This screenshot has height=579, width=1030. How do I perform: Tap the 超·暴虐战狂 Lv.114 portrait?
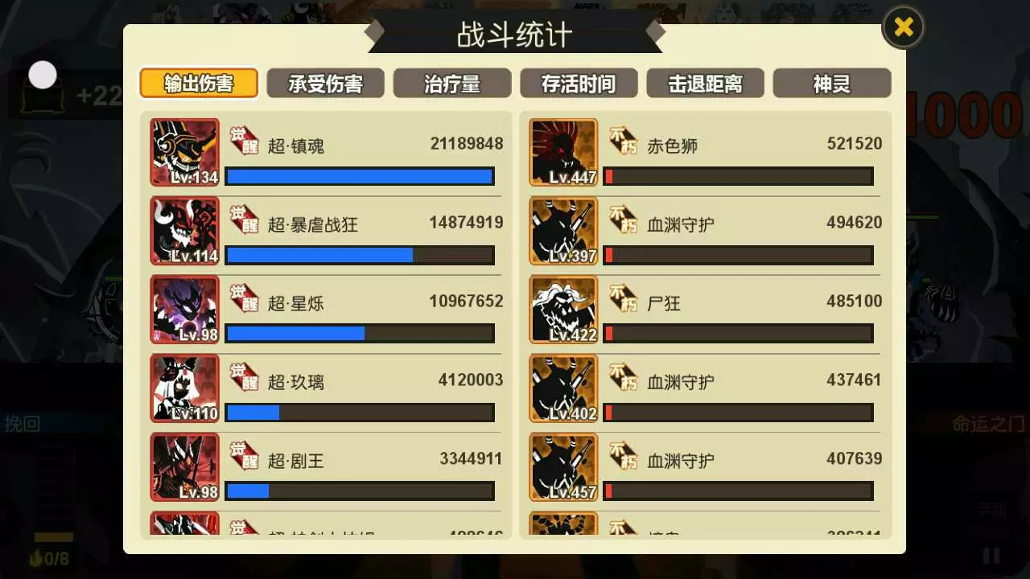pos(184,231)
